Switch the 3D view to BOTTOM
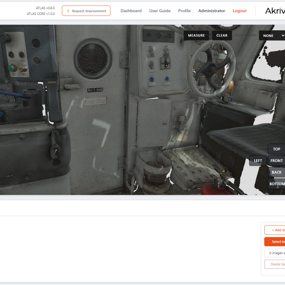The height and width of the screenshot is (285, 285). (x=276, y=184)
